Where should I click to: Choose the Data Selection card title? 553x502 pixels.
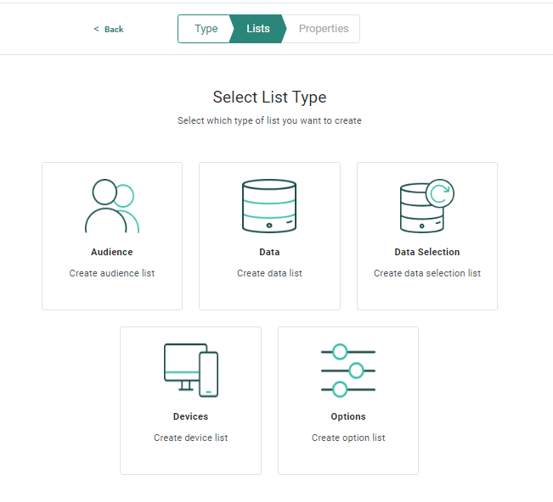click(426, 252)
